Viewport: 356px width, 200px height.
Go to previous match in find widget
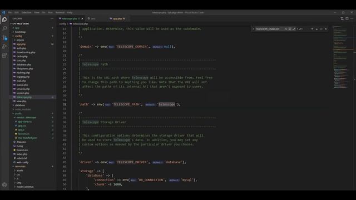(312, 29)
